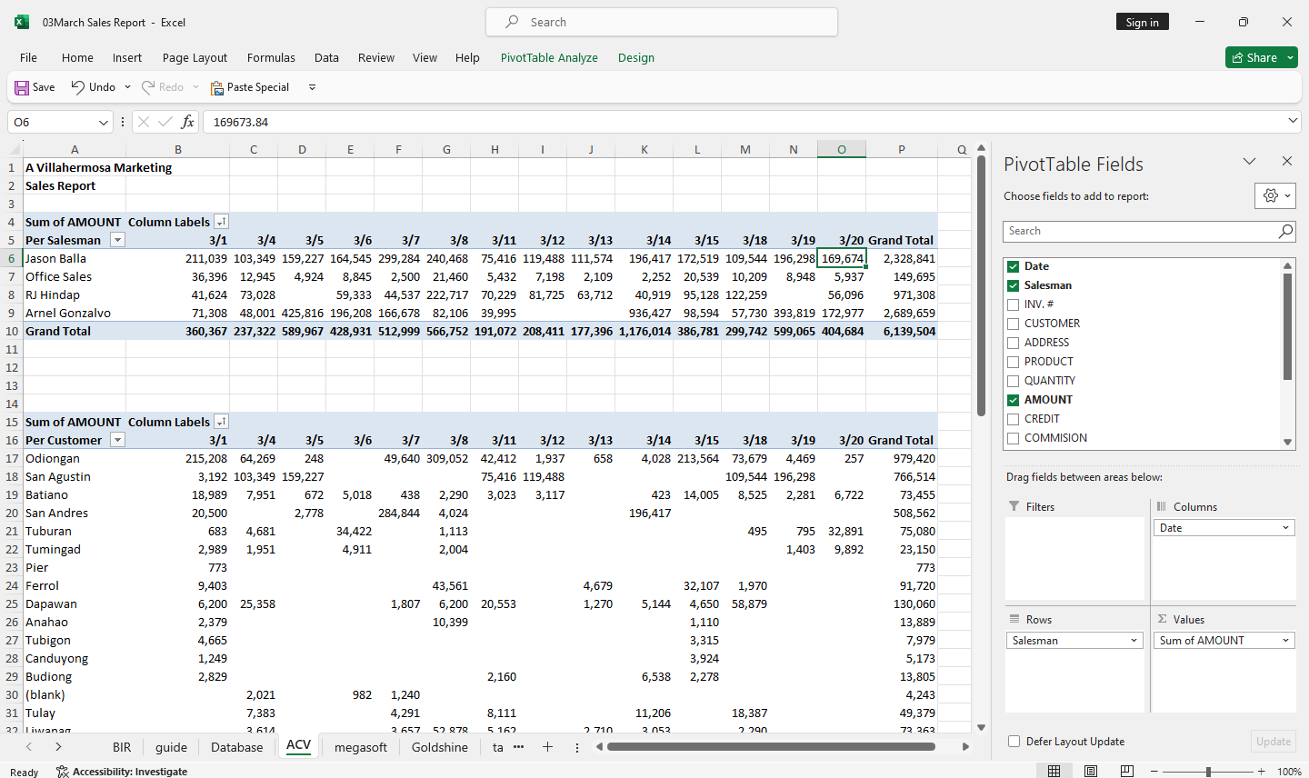Adjust the zoom slider handle
This screenshot has width=1309, height=778.
point(1208,771)
